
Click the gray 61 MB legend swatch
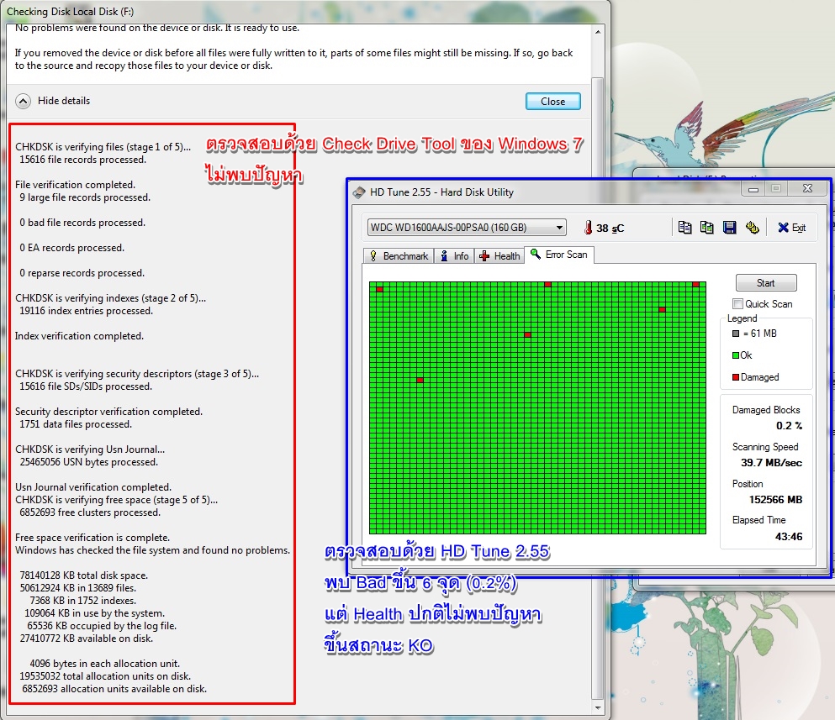click(736, 334)
